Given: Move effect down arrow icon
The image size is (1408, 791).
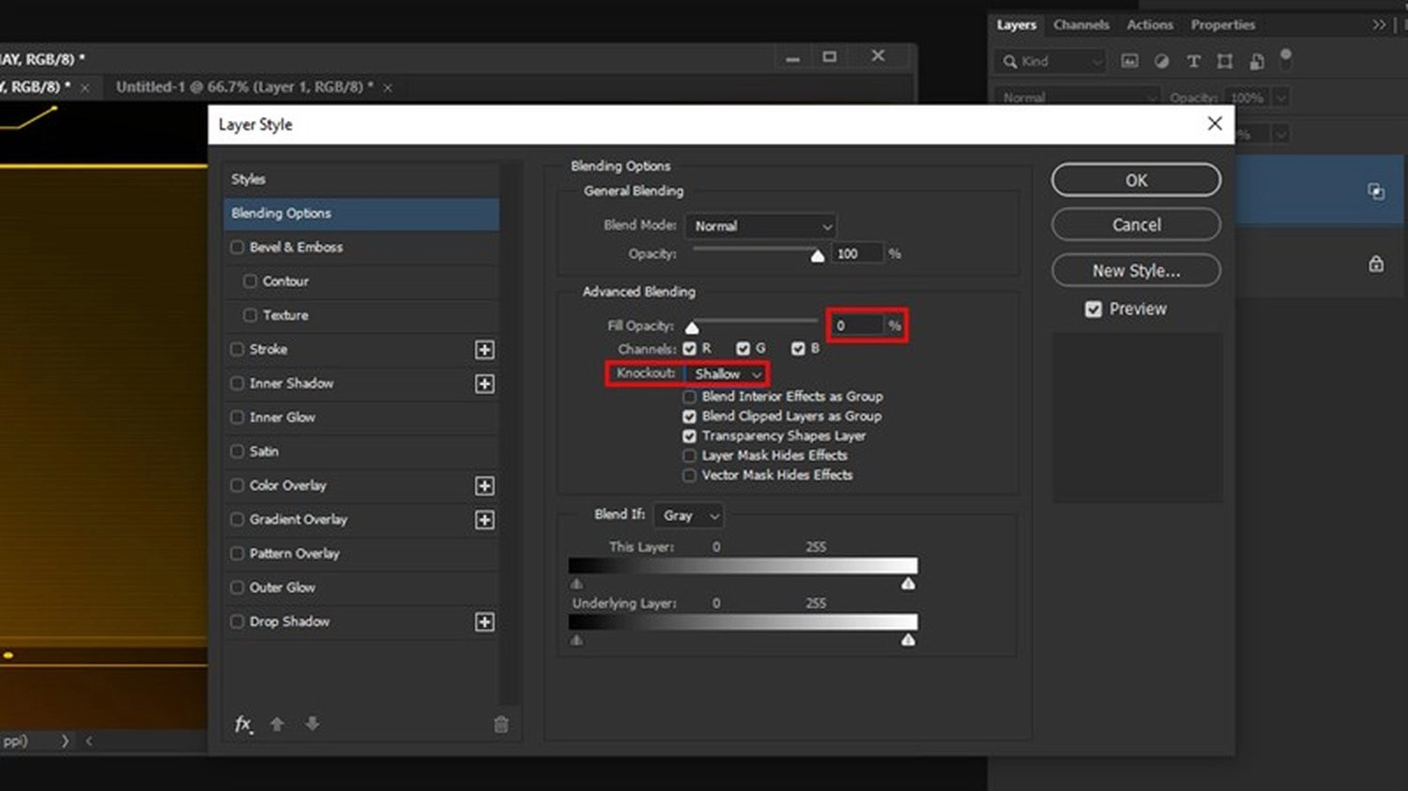Looking at the screenshot, I should tap(313, 723).
